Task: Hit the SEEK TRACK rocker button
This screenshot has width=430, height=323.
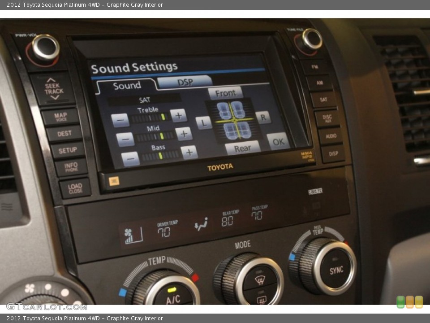Action: pos(54,89)
